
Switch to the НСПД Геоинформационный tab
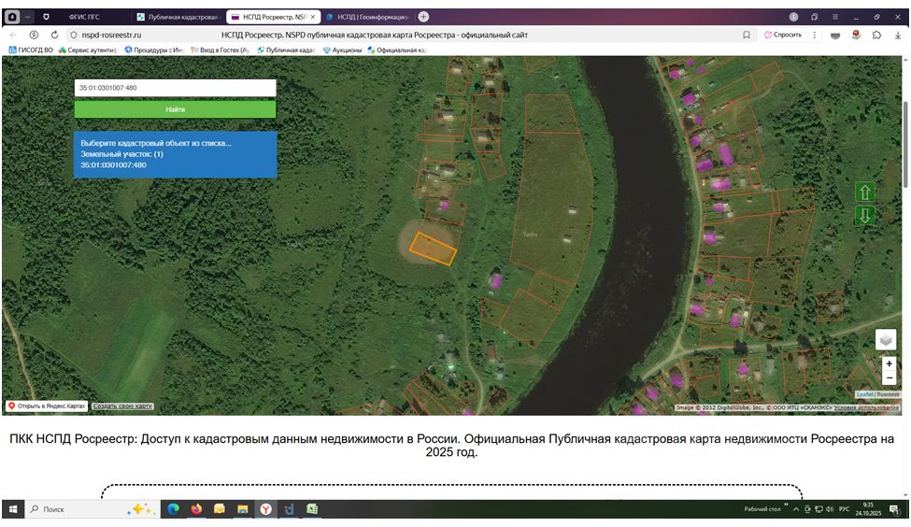[x=372, y=17]
